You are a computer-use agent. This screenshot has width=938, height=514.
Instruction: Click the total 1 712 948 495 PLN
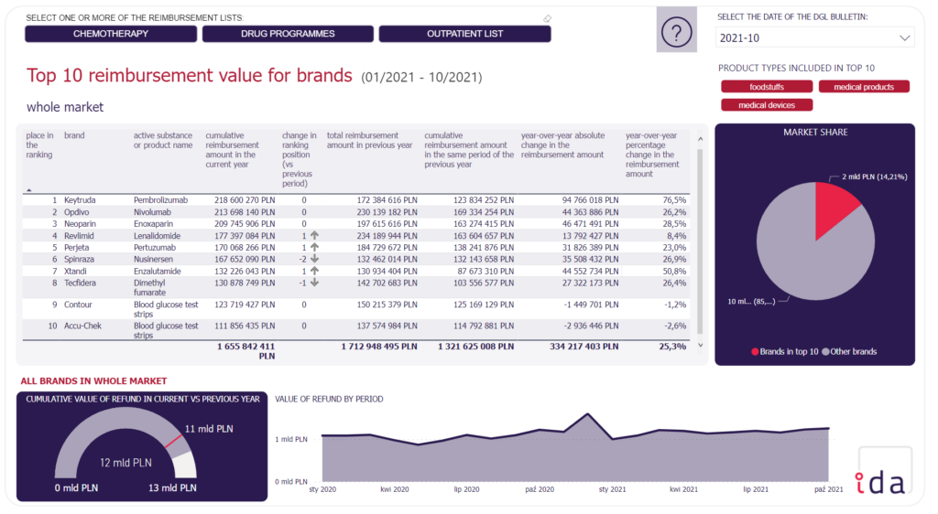[x=379, y=347]
